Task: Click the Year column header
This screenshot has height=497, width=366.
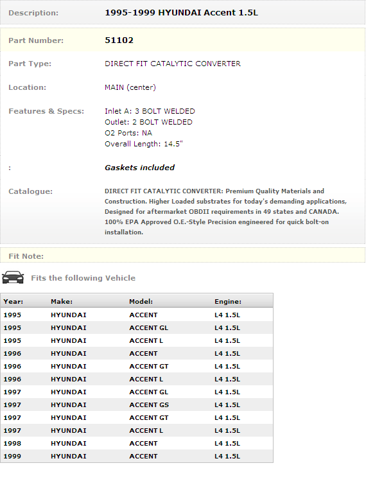Action: tap(13, 301)
